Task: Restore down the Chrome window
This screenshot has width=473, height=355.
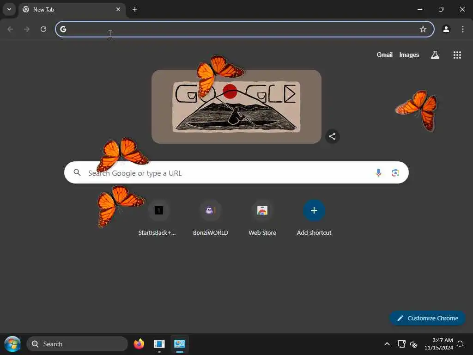Action: tap(441, 9)
